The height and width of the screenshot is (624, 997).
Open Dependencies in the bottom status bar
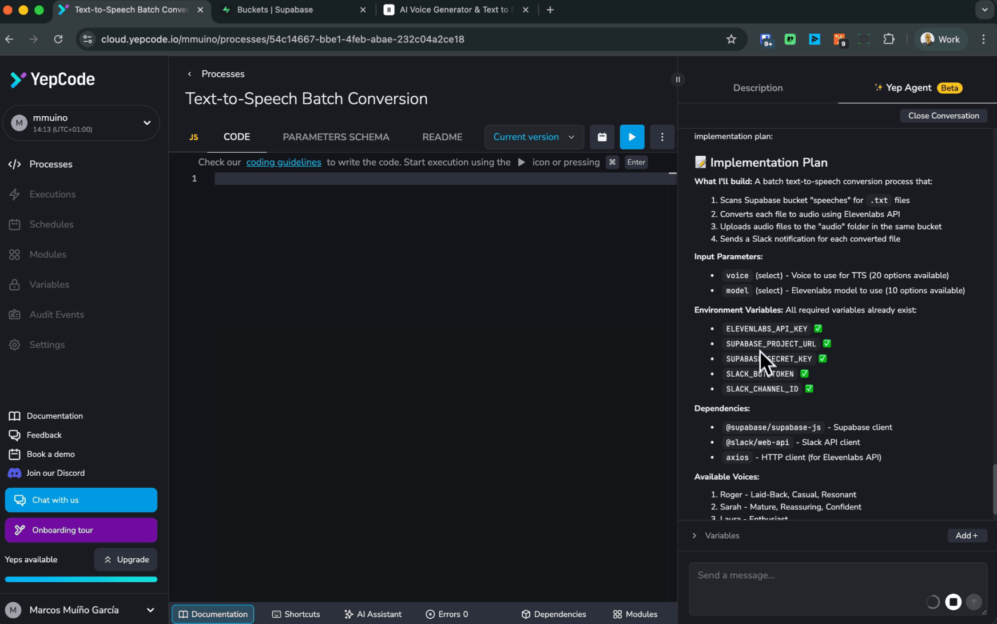[553, 614]
